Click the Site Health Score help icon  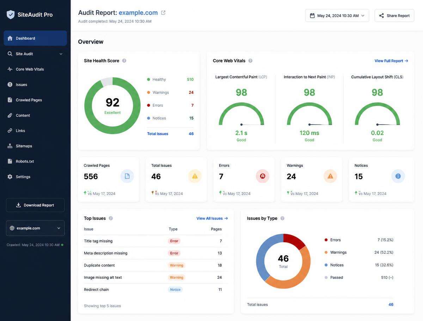click(124, 61)
